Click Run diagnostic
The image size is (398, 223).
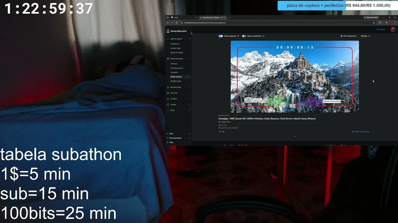pos(349,36)
